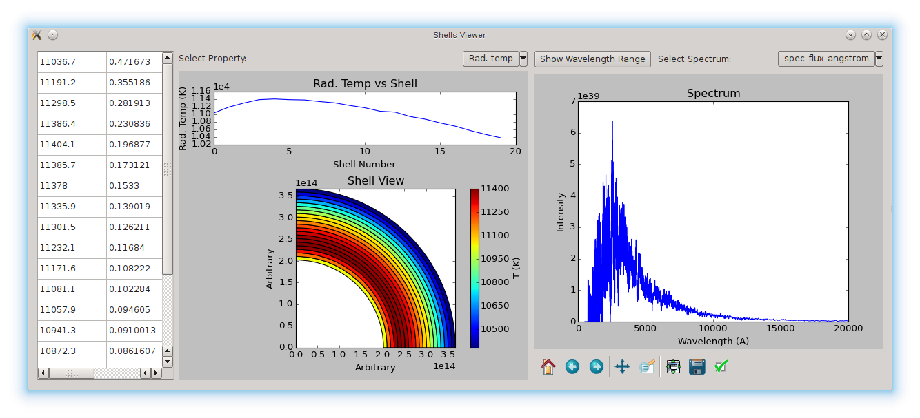The width and height of the screenshot is (920, 418).
Task: Click the horizontal scrollbar left arrow
Action: [43, 373]
